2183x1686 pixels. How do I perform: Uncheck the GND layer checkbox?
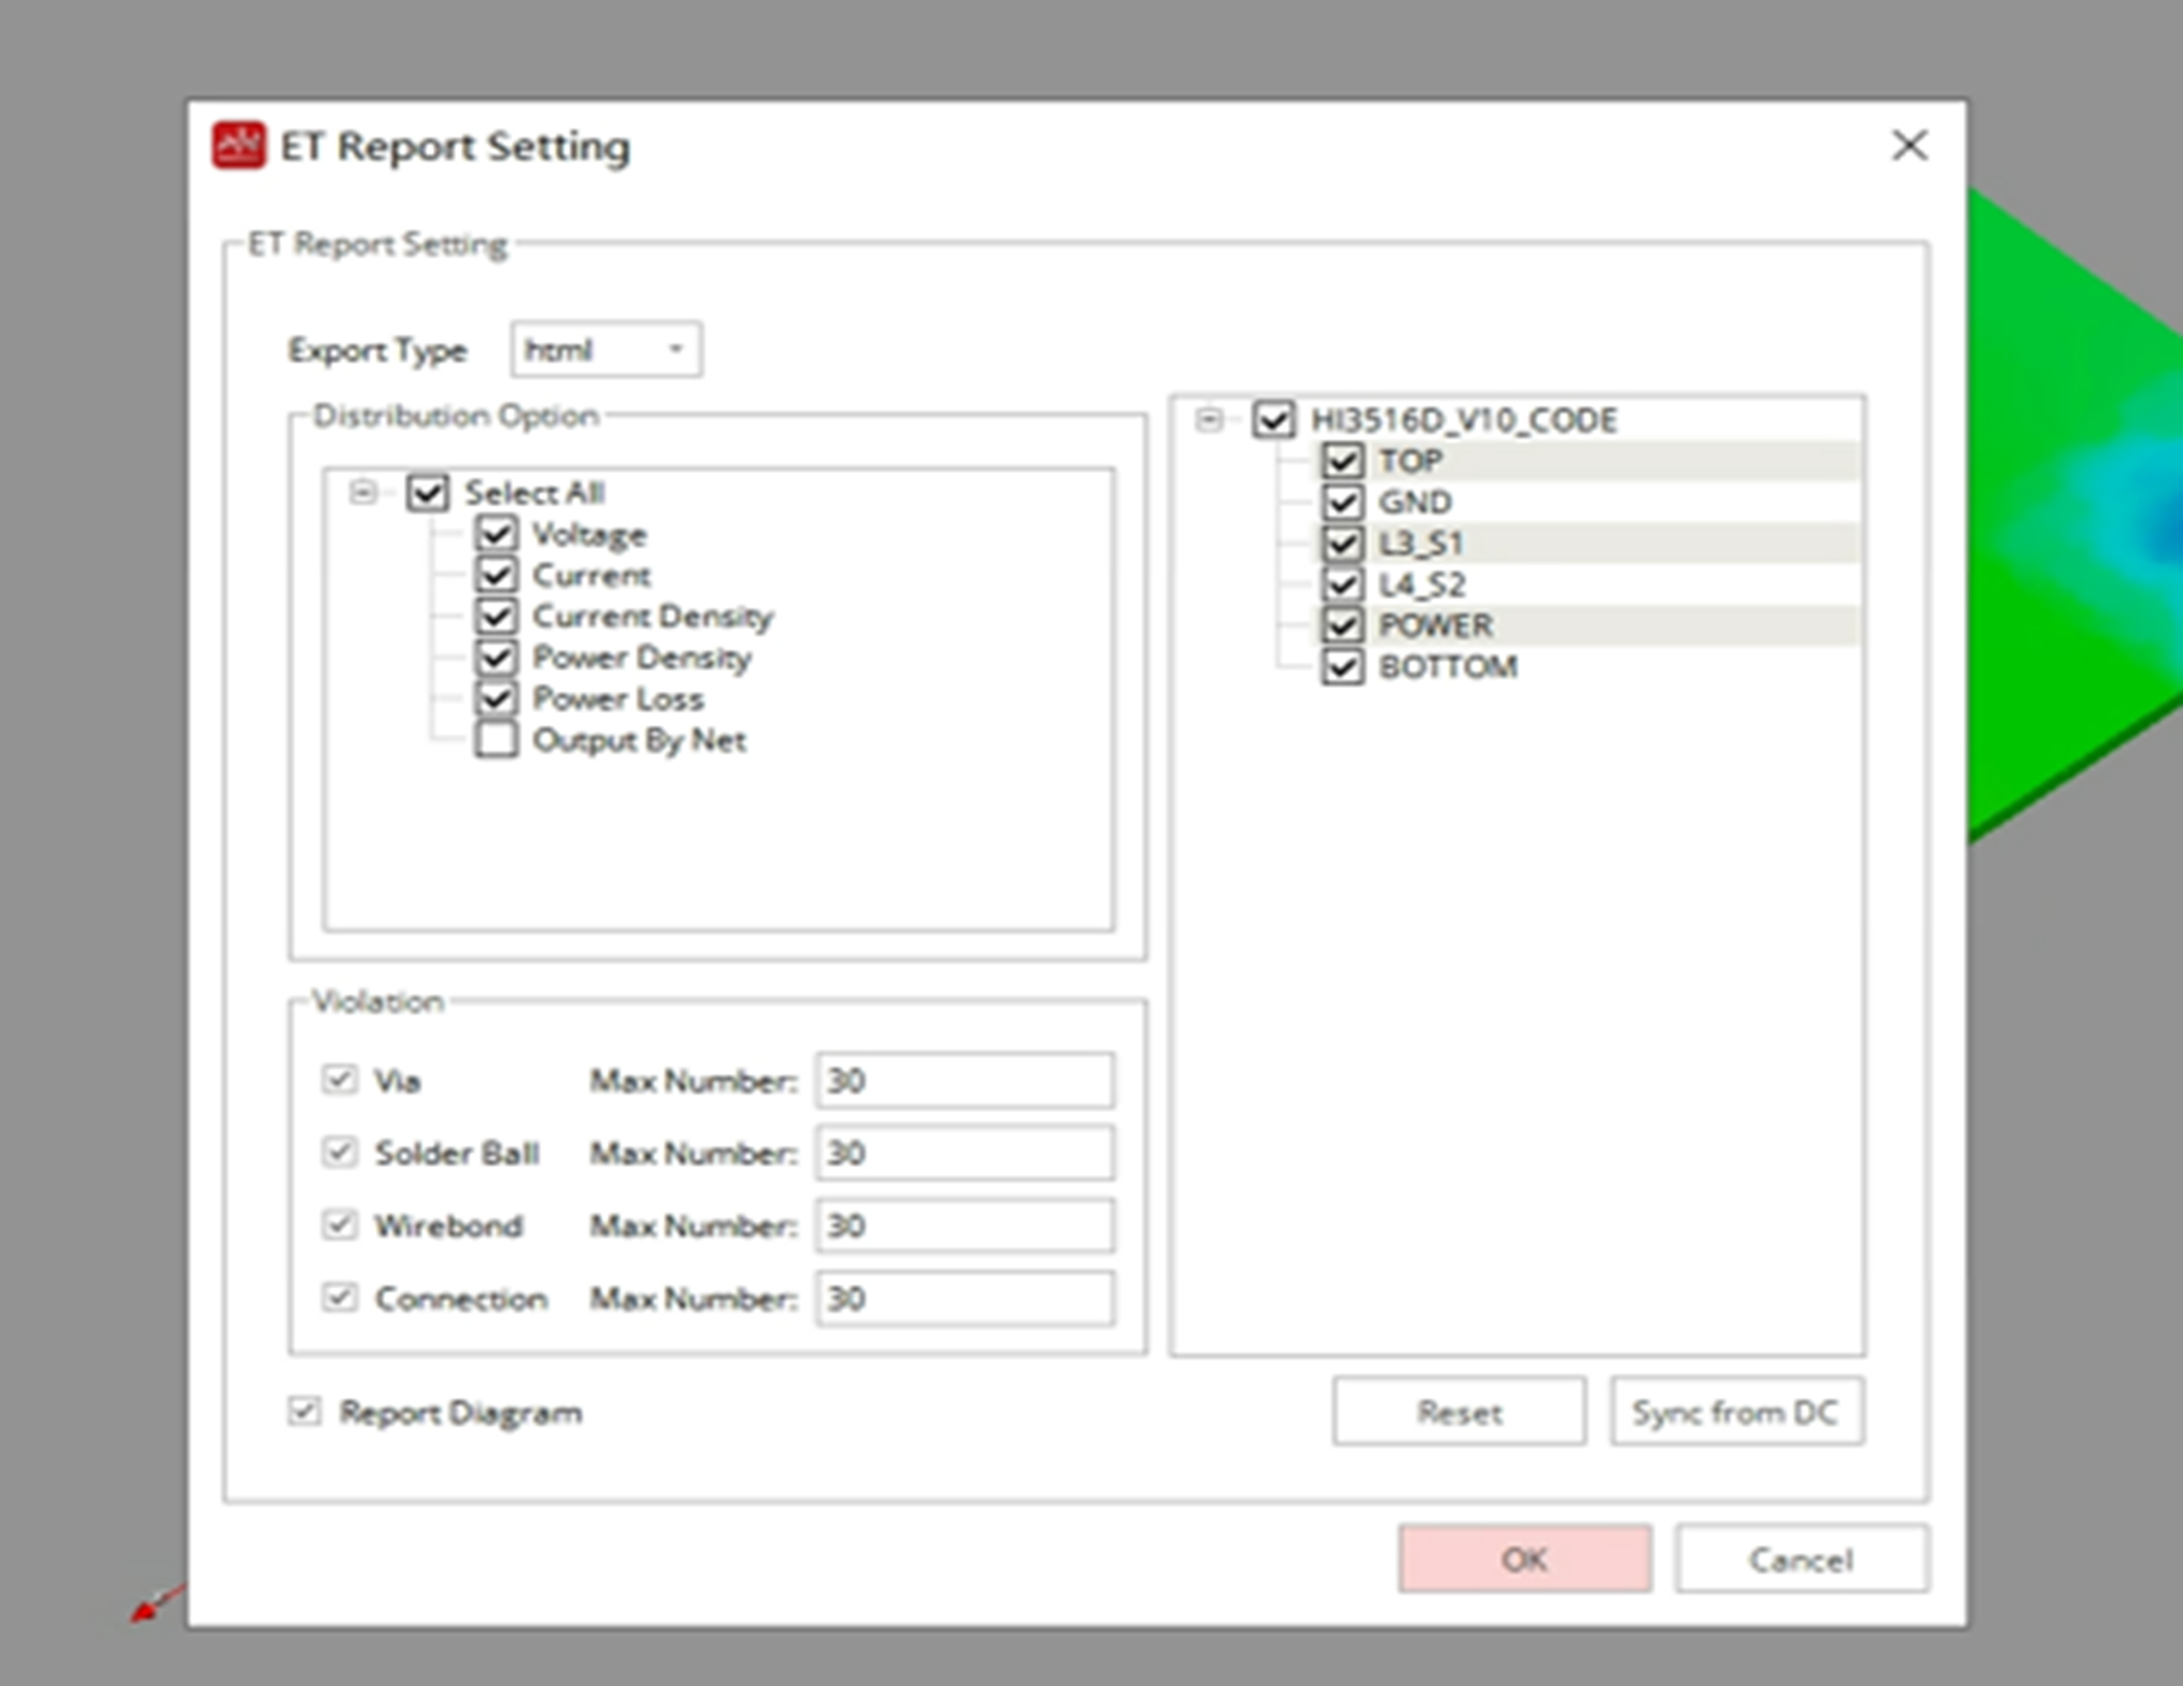(x=1343, y=501)
